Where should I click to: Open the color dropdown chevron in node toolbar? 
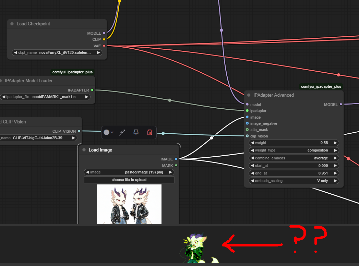point(112,132)
